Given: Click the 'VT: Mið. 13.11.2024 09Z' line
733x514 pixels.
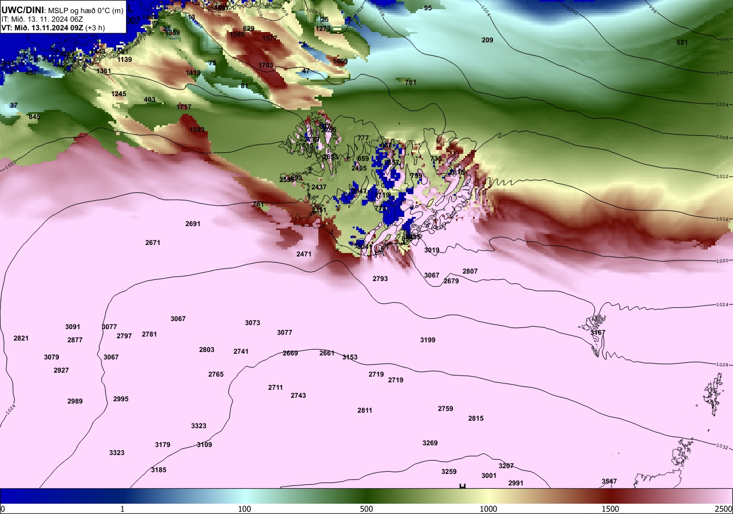Looking at the screenshot, I should pos(42,27).
